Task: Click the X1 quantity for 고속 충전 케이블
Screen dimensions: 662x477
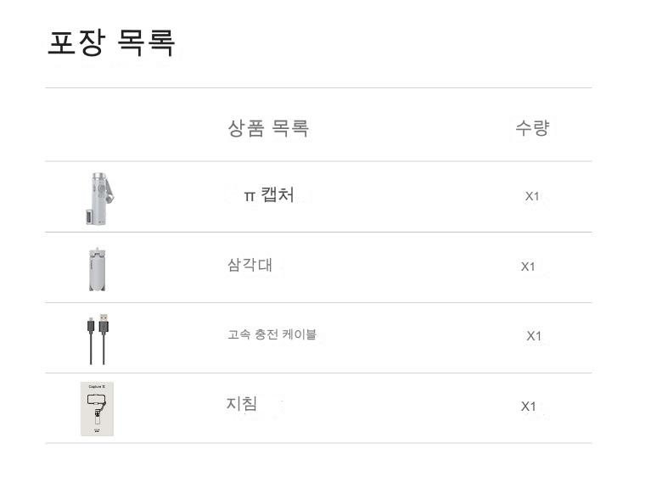Action: point(533,336)
